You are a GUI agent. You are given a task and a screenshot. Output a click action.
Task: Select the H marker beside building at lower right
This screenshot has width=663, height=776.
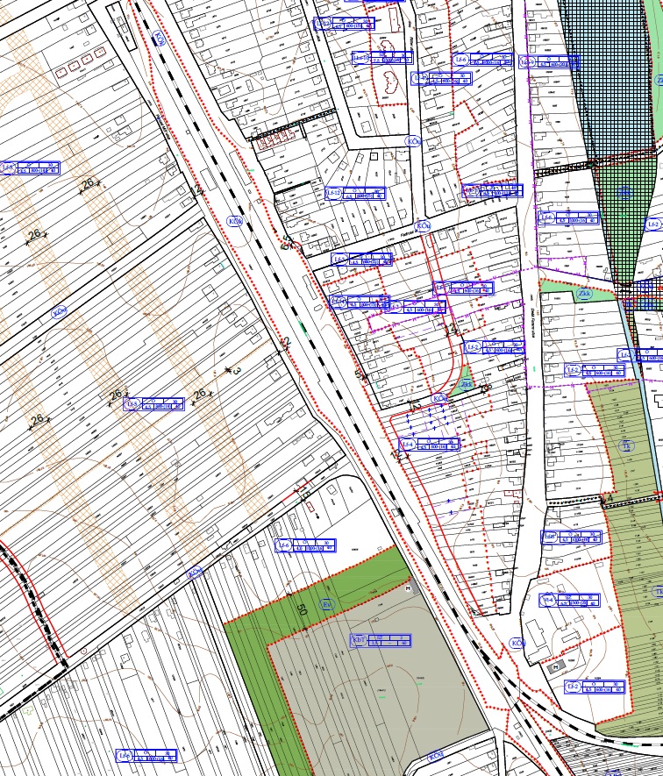tap(553, 669)
